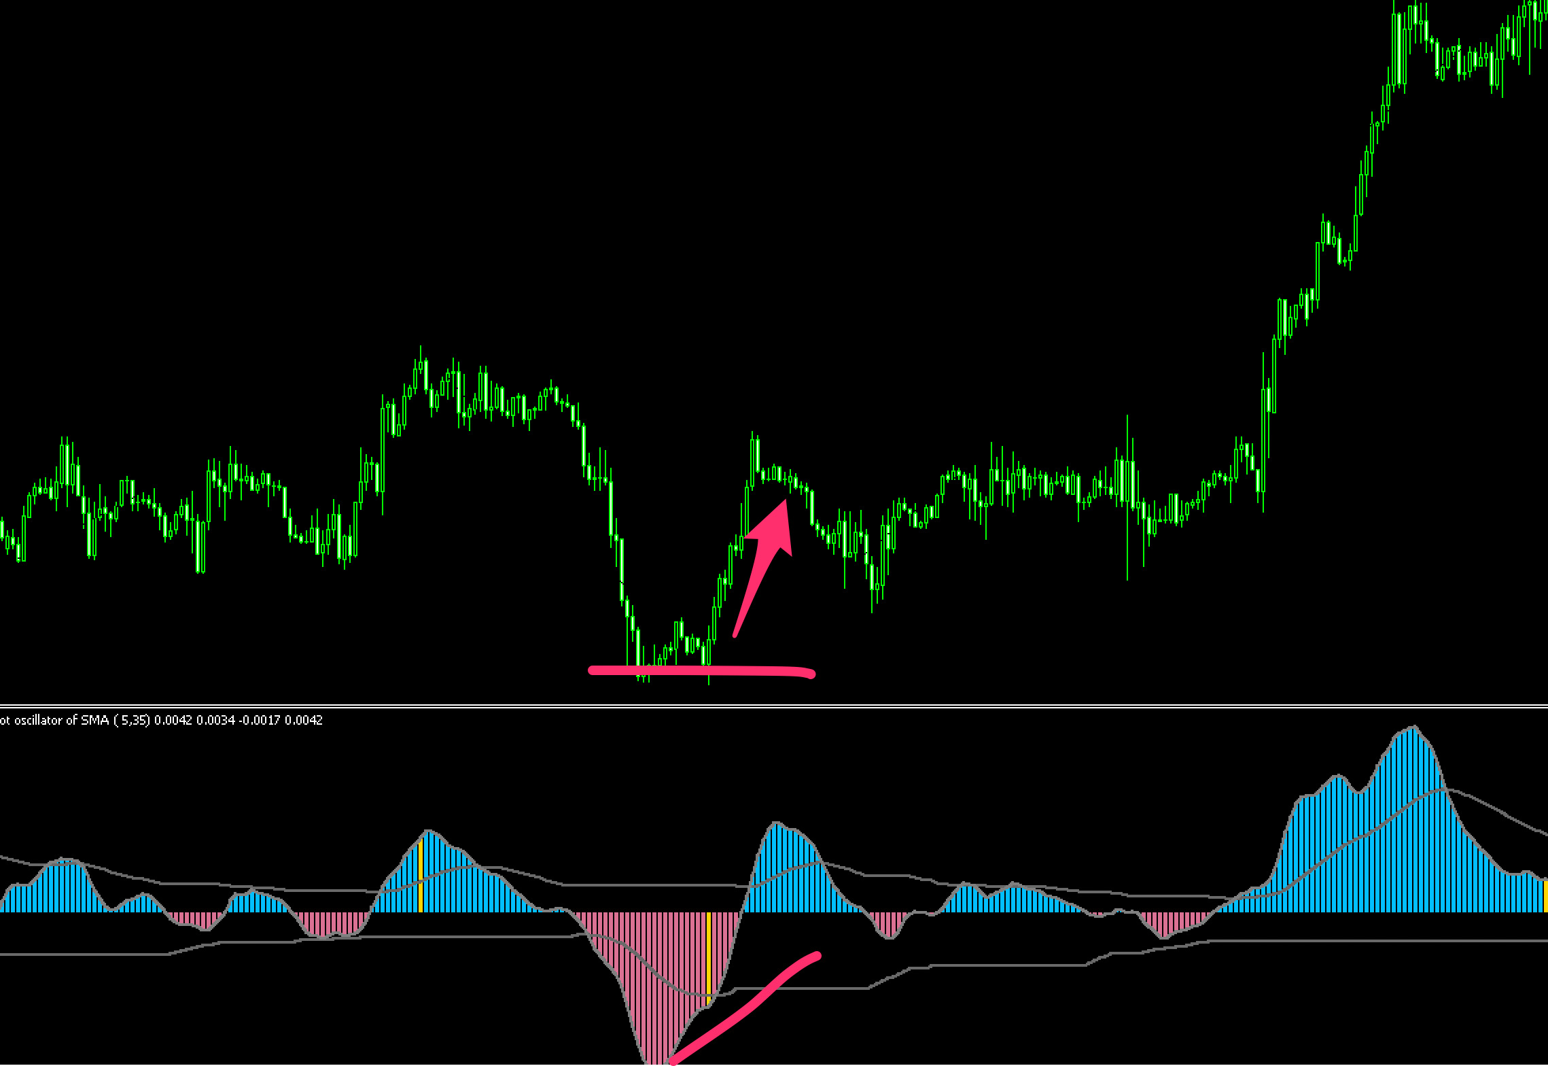This screenshot has height=1066, width=1548.
Task: Click the "0.0034" indicator value
Action: [x=216, y=720]
